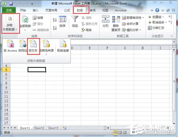Open the 数据 (Data) ribbon tab
178x137 pixels.
click(80, 10)
